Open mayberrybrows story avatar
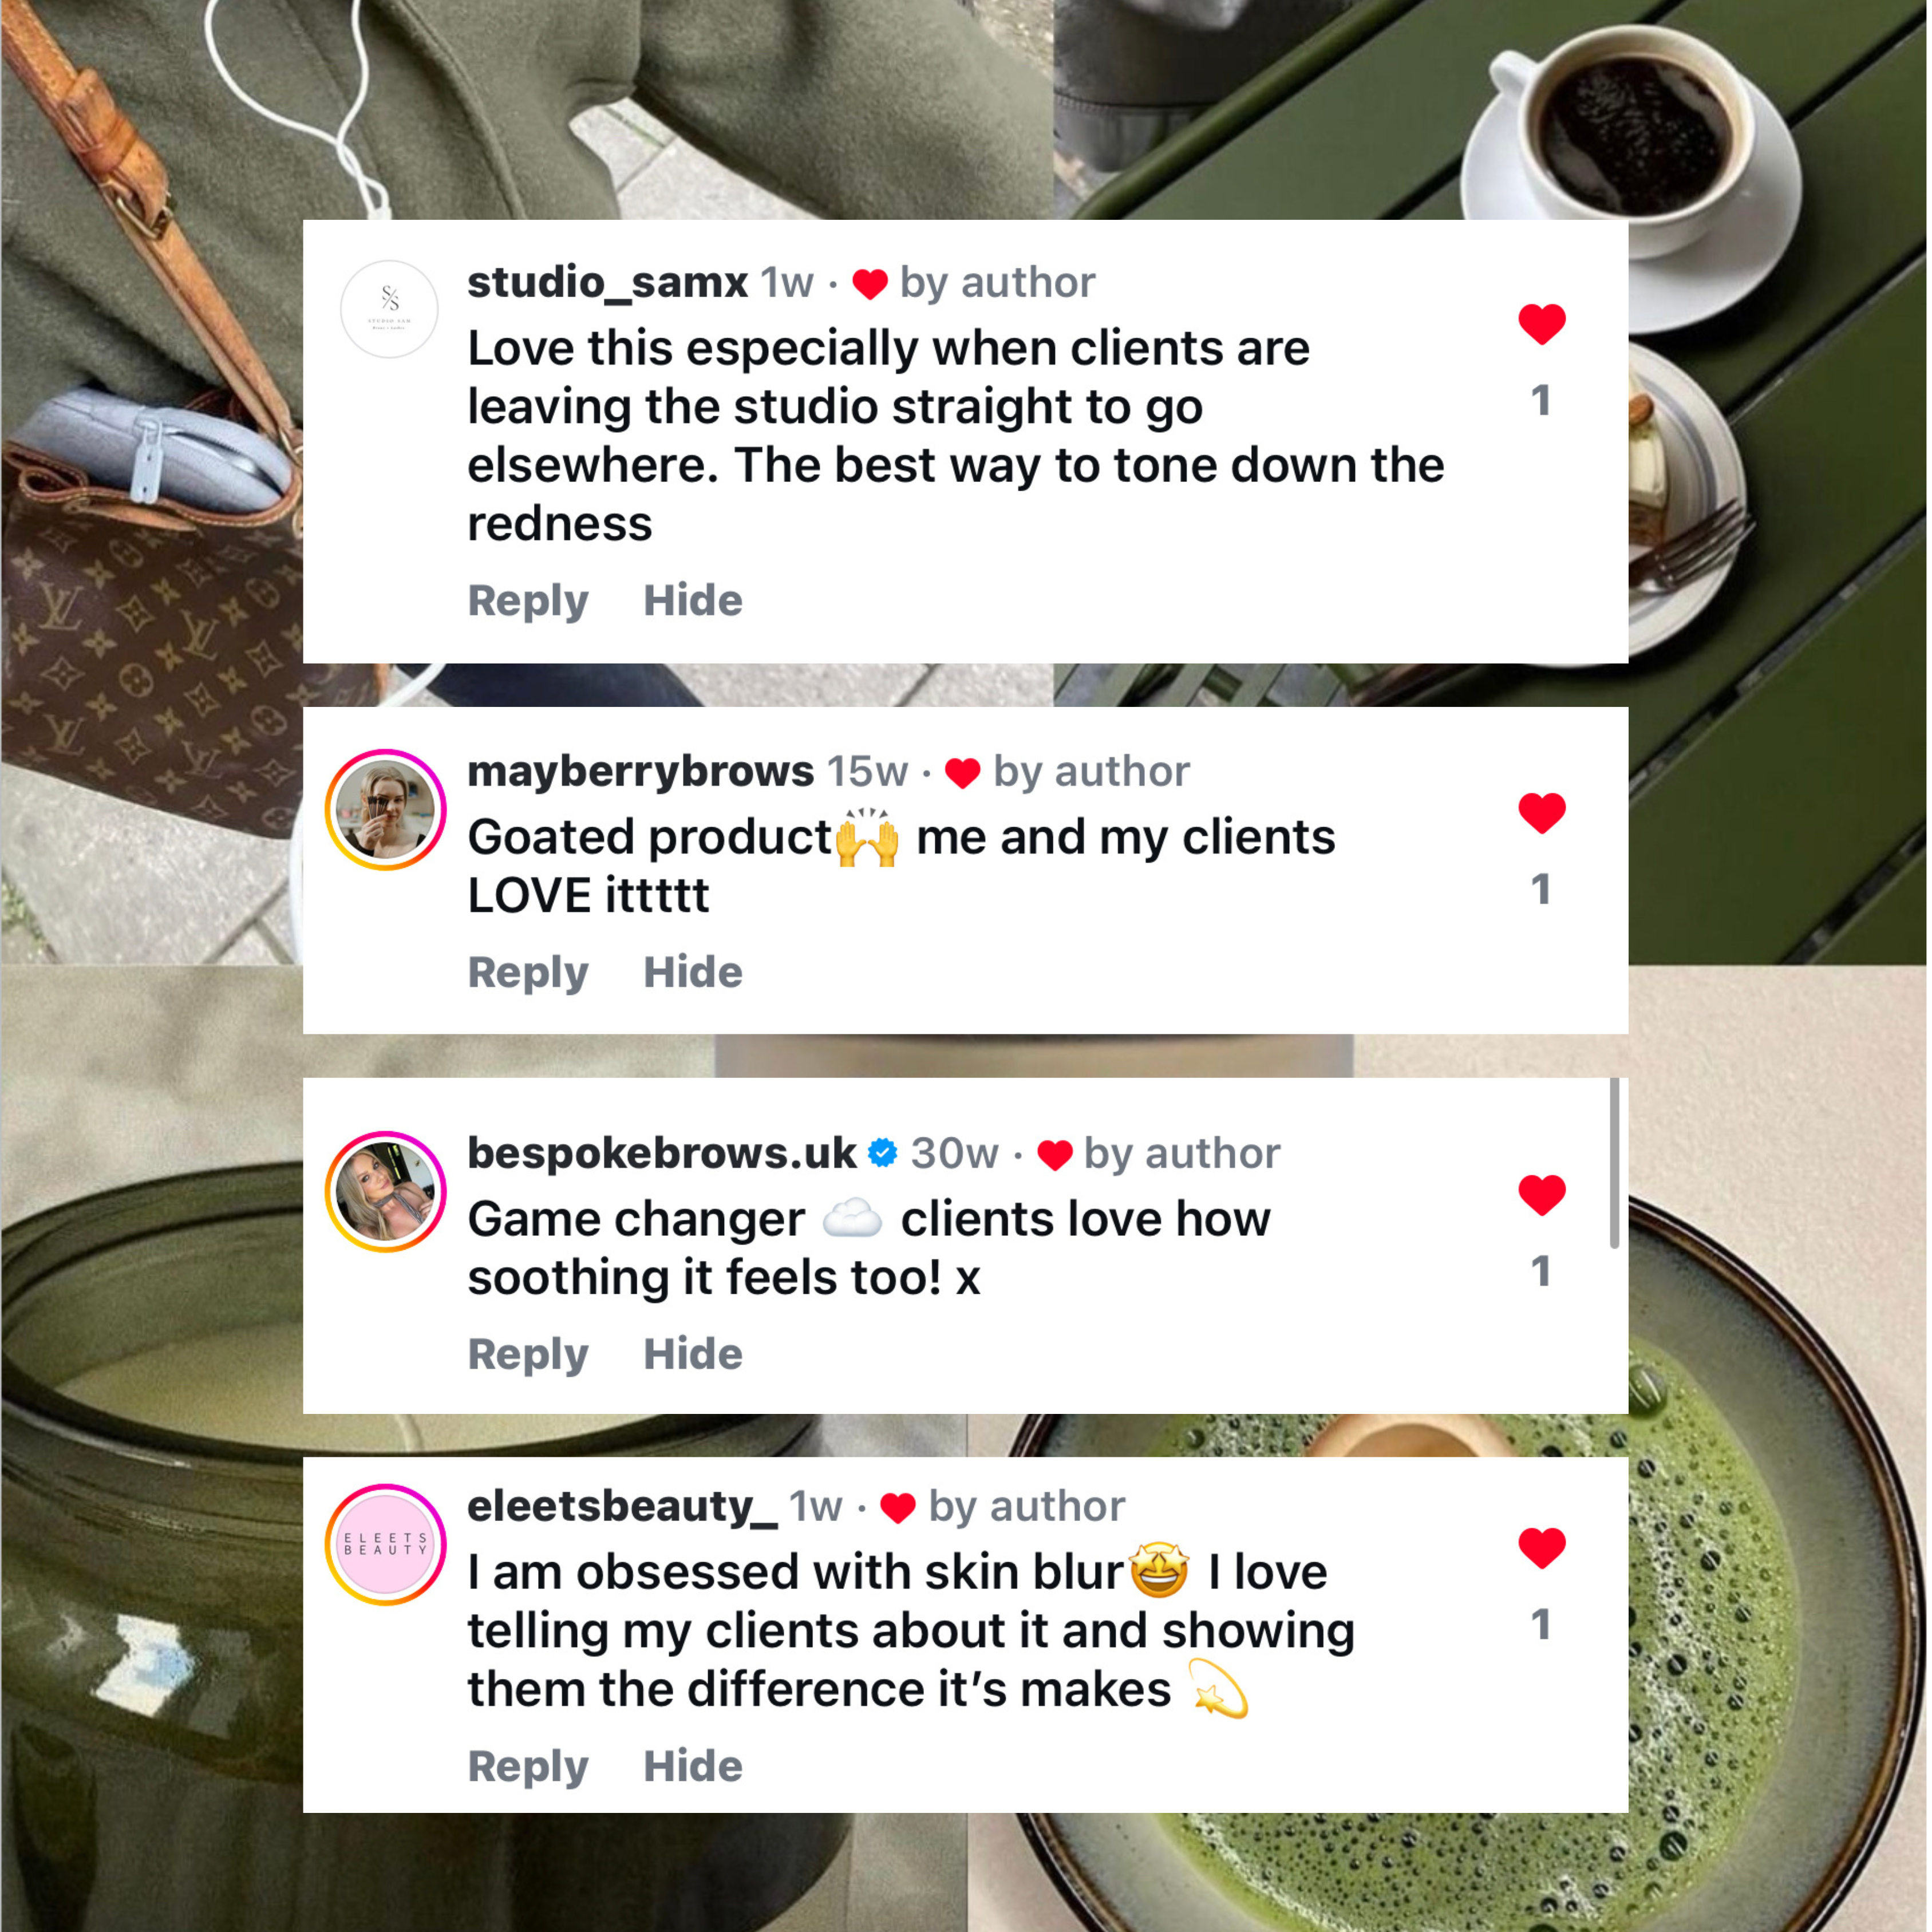The width and height of the screenshot is (1932, 1932). (386, 809)
